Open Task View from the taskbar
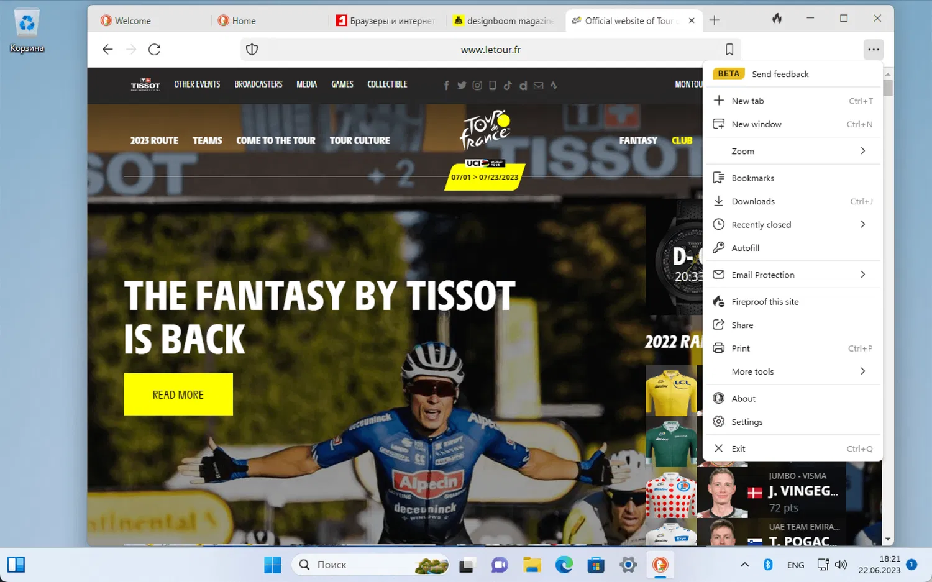Viewport: 932px width, 582px height. [x=467, y=565]
